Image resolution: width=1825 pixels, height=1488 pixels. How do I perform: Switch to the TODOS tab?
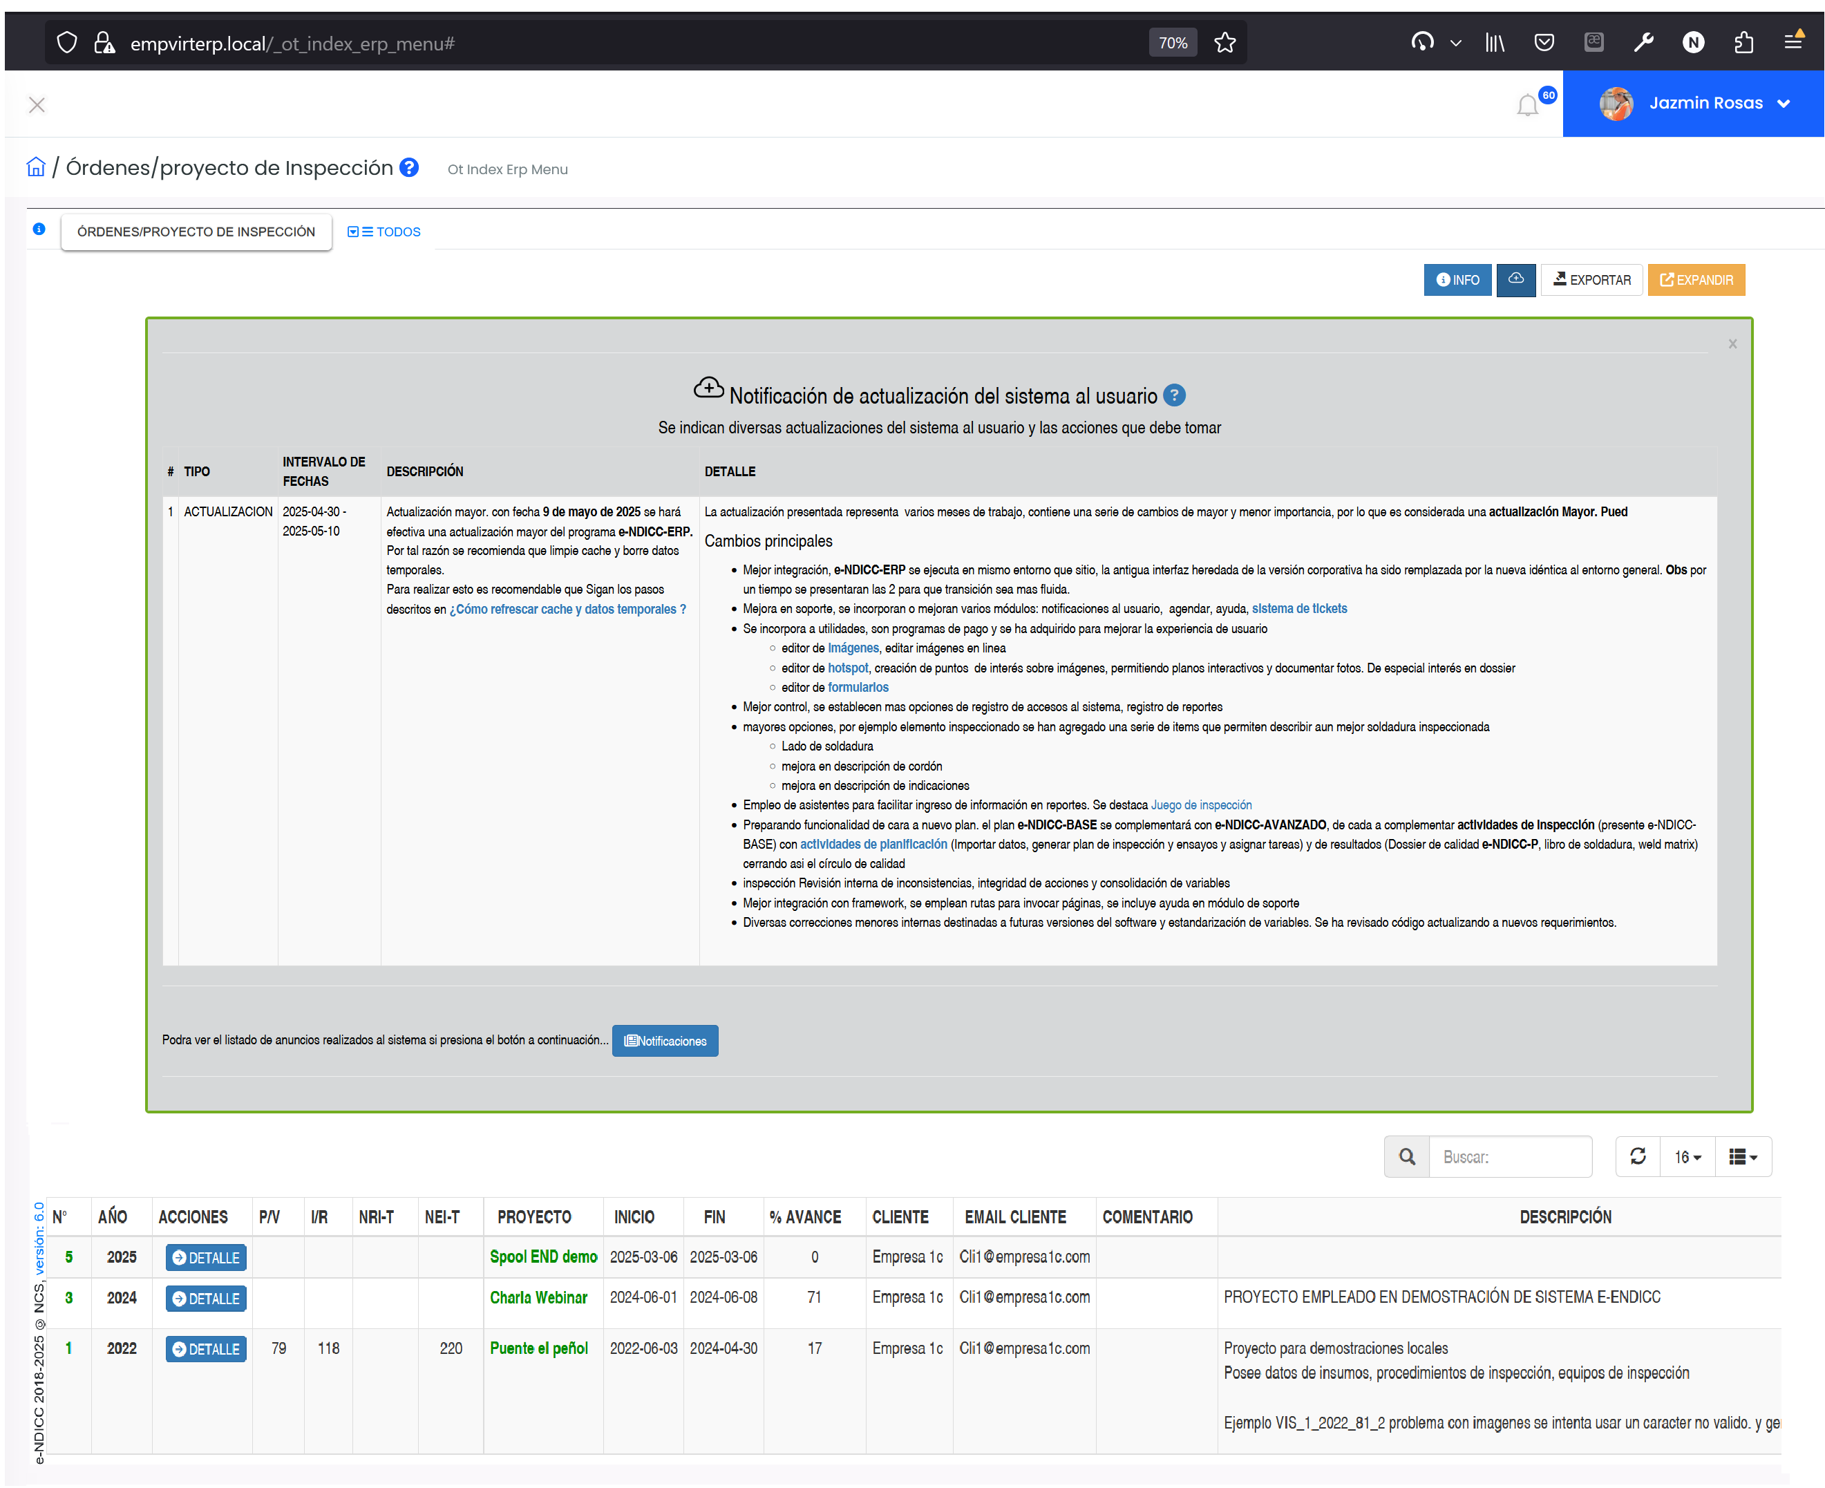click(384, 232)
